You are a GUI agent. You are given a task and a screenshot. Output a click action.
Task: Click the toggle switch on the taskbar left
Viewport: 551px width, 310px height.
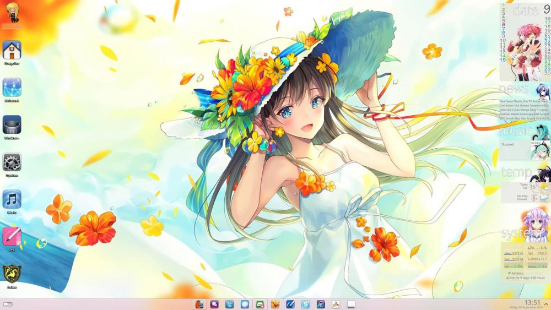(7, 304)
